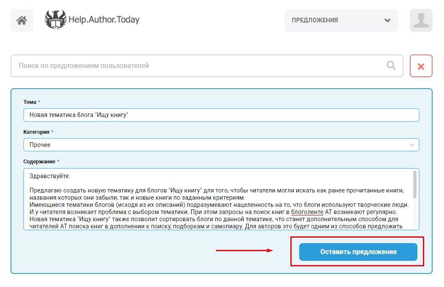Close the form with red X
This screenshot has width=444, height=287.
click(x=421, y=66)
